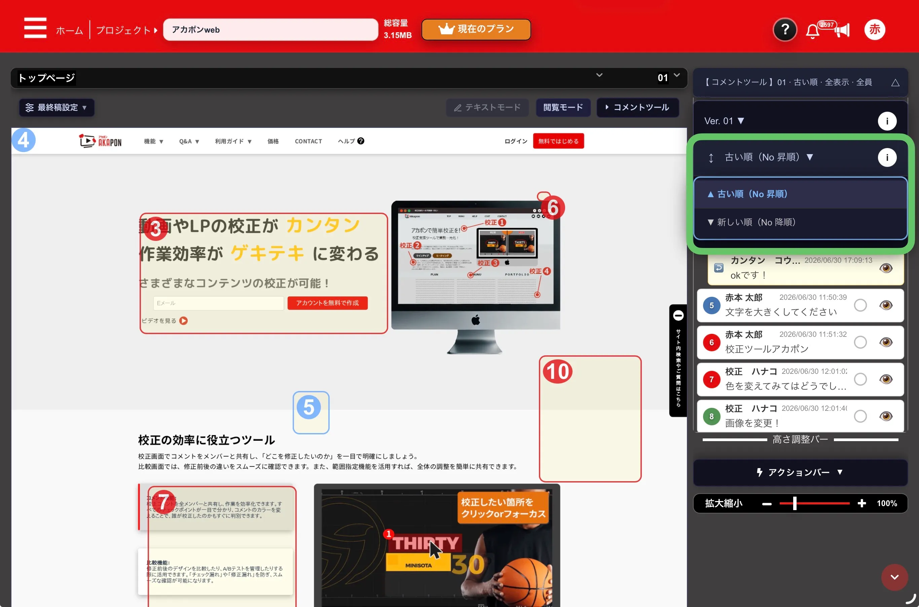
Task: Click the basketball THIRTY thumbnail image
Action: (x=437, y=545)
